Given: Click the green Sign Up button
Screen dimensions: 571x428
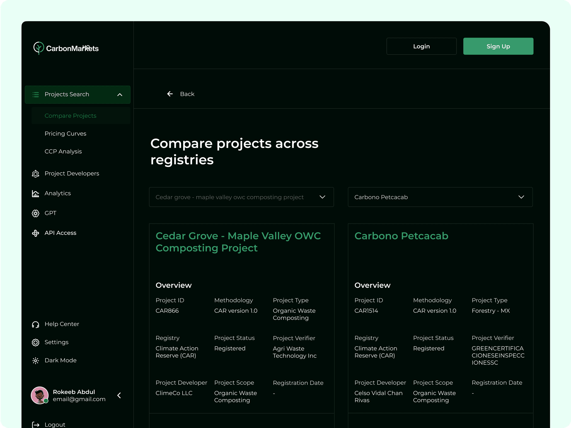Looking at the screenshot, I should tap(498, 46).
